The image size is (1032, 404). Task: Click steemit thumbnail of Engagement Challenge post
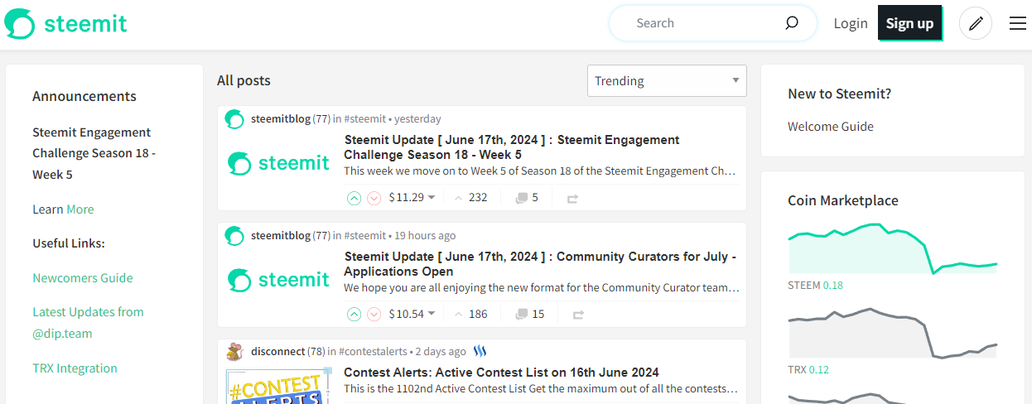pyautogui.click(x=278, y=163)
